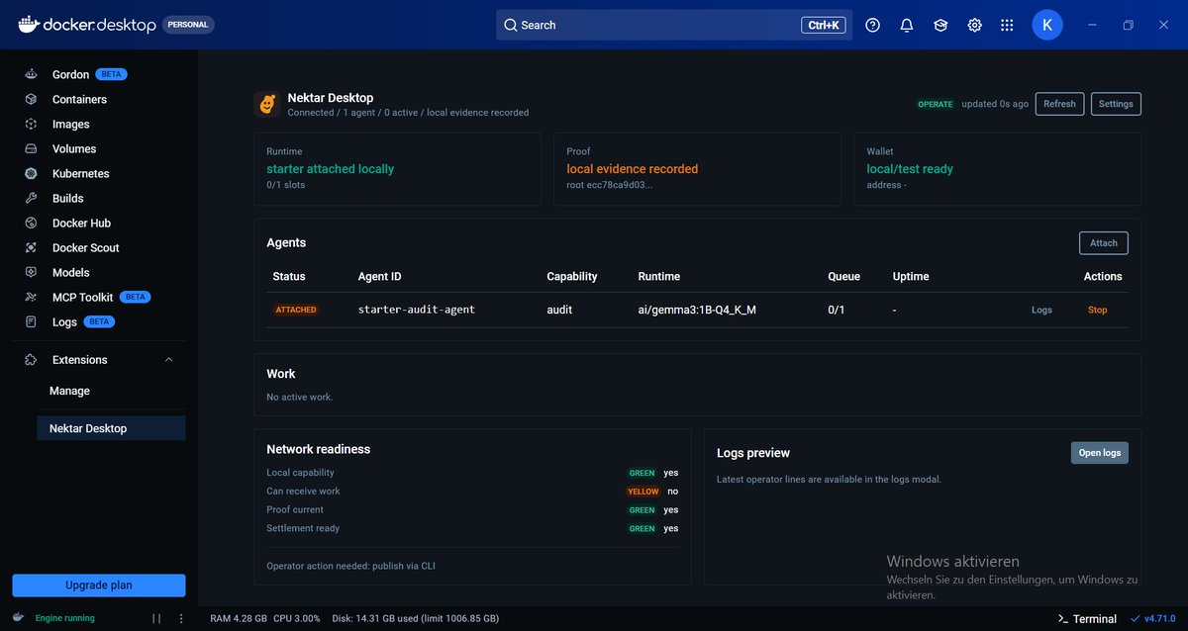
Task: Open Nektar Settings button
Action: point(1116,104)
